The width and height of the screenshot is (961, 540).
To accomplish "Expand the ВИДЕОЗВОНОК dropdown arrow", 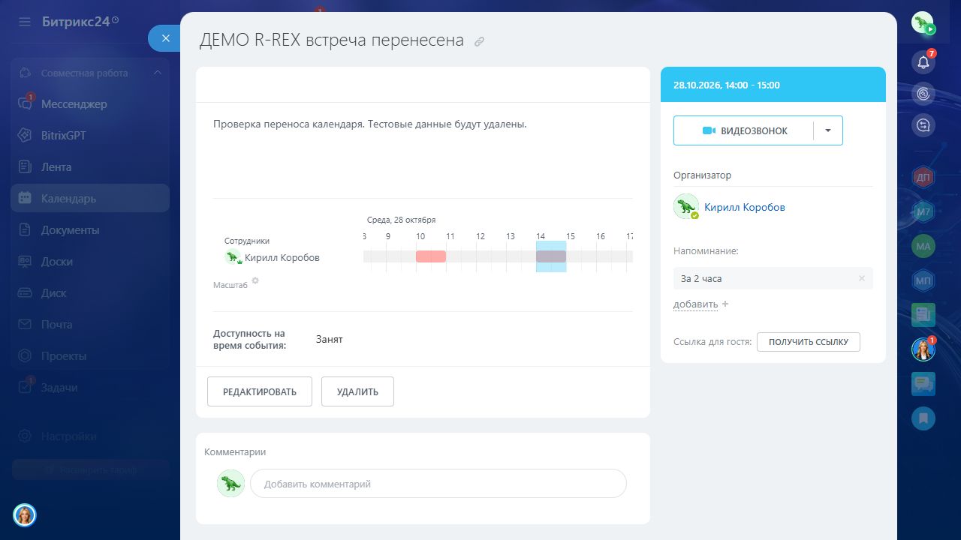I will point(828,130).
